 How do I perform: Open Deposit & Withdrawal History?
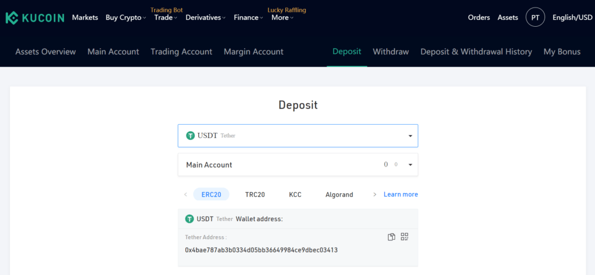click(476, 52)
